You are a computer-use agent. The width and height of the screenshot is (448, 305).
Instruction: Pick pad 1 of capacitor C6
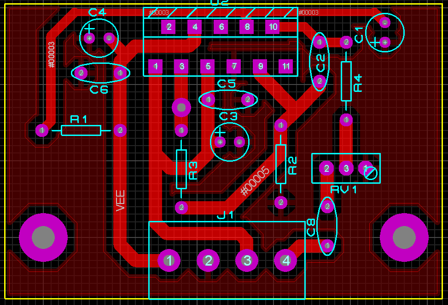120,73
